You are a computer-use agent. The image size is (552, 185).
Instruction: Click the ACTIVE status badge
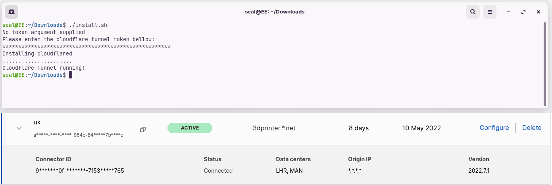190,128
